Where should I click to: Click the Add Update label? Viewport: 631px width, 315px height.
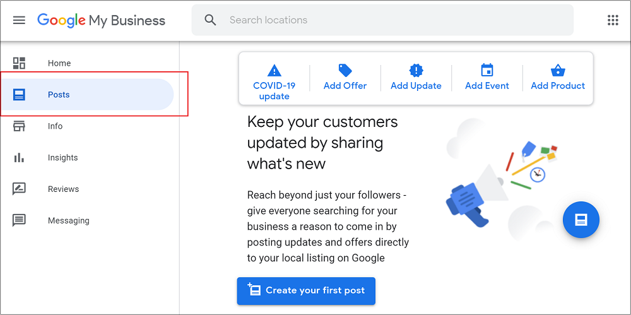click(416, 86)
